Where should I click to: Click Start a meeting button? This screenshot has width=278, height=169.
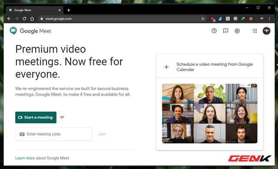36,117
